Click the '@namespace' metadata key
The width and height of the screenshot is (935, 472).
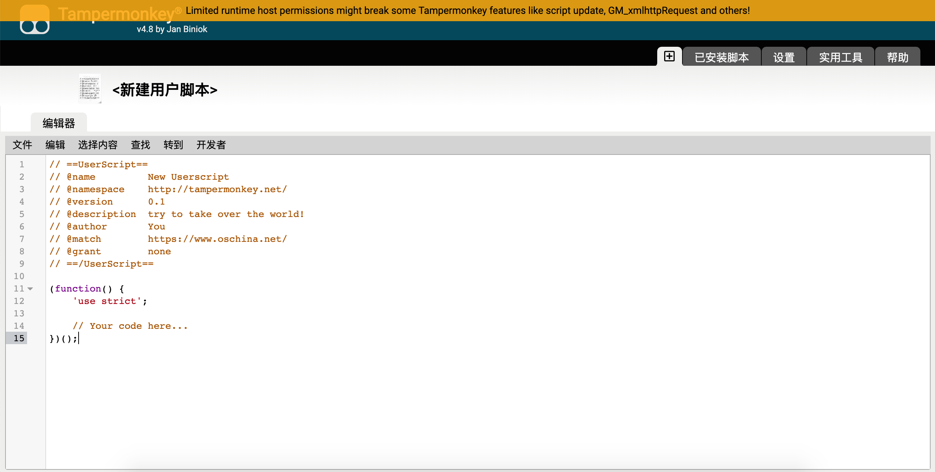pyautogui.click(x=95, y=189)
